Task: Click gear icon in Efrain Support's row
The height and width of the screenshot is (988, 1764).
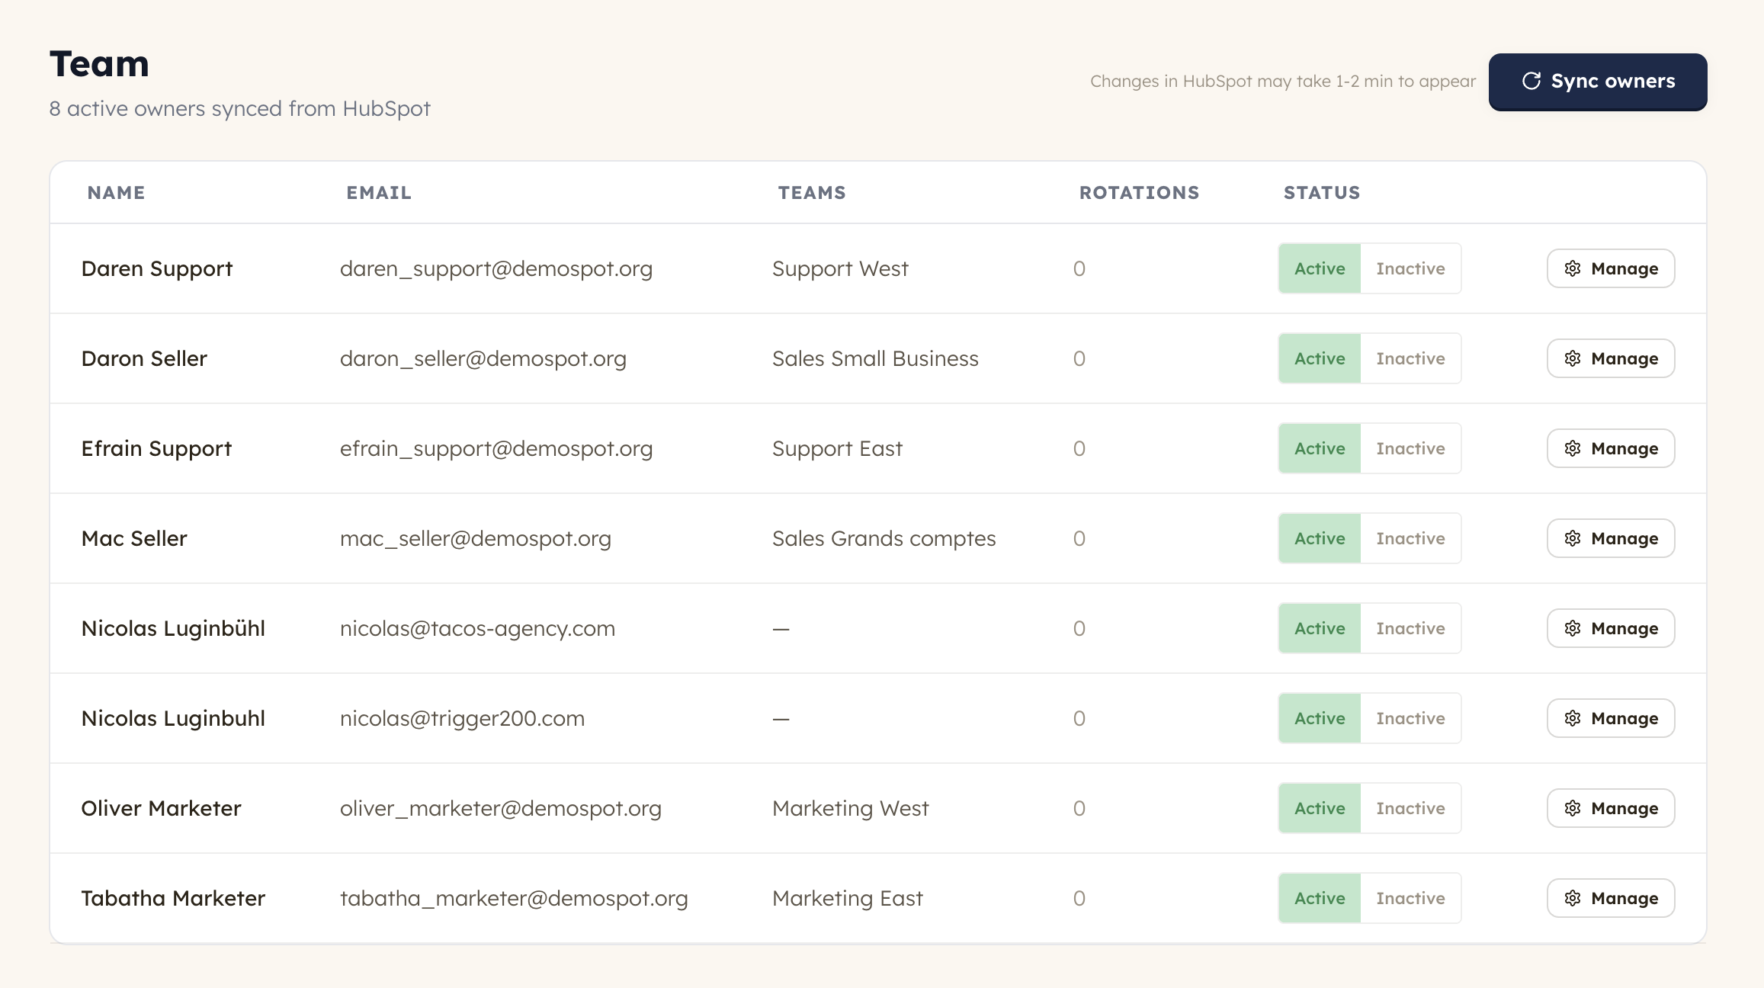Action: (x=1573, y=448)
